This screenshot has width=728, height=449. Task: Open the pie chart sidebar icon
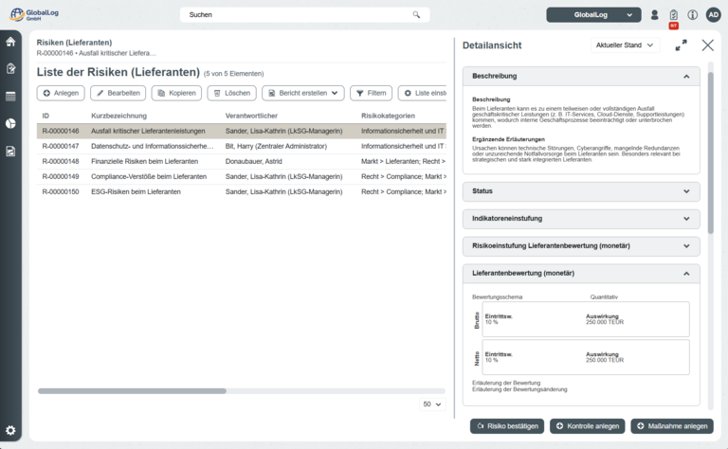point(10,124)
